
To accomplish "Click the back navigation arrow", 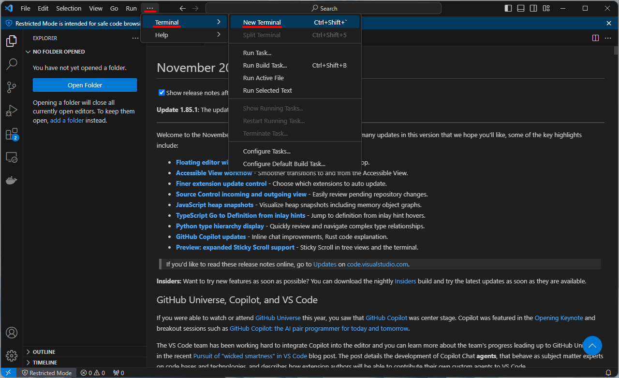I will (182, 8).
